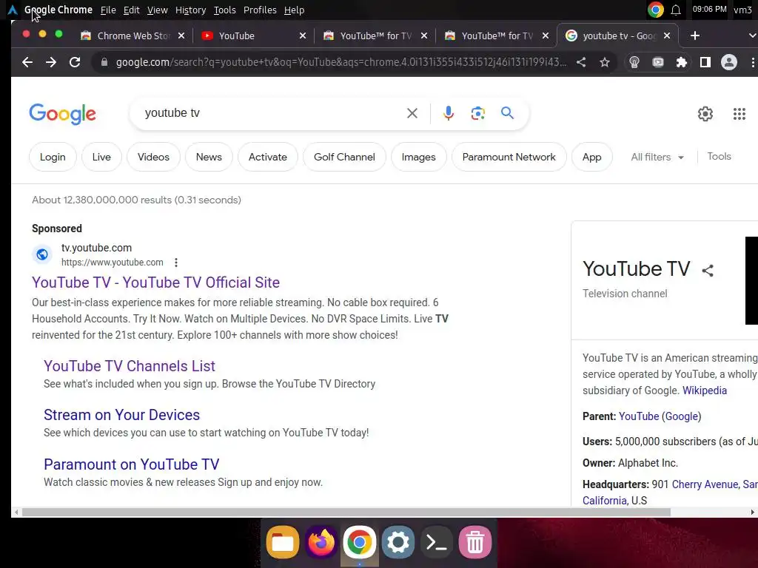Open system Settings from the dock
758x568 pixels.
pos(398,542)
